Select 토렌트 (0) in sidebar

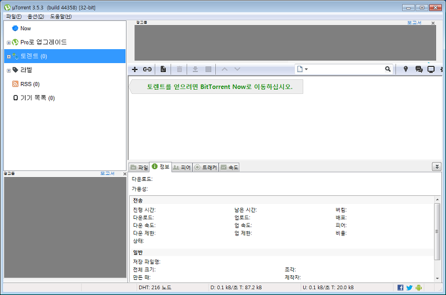point(64,56)
